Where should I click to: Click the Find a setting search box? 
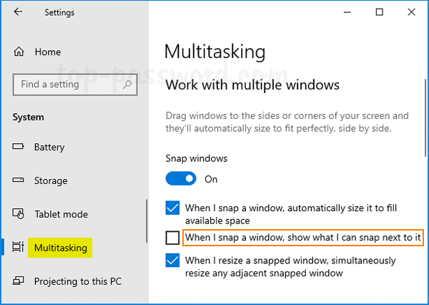68,84
